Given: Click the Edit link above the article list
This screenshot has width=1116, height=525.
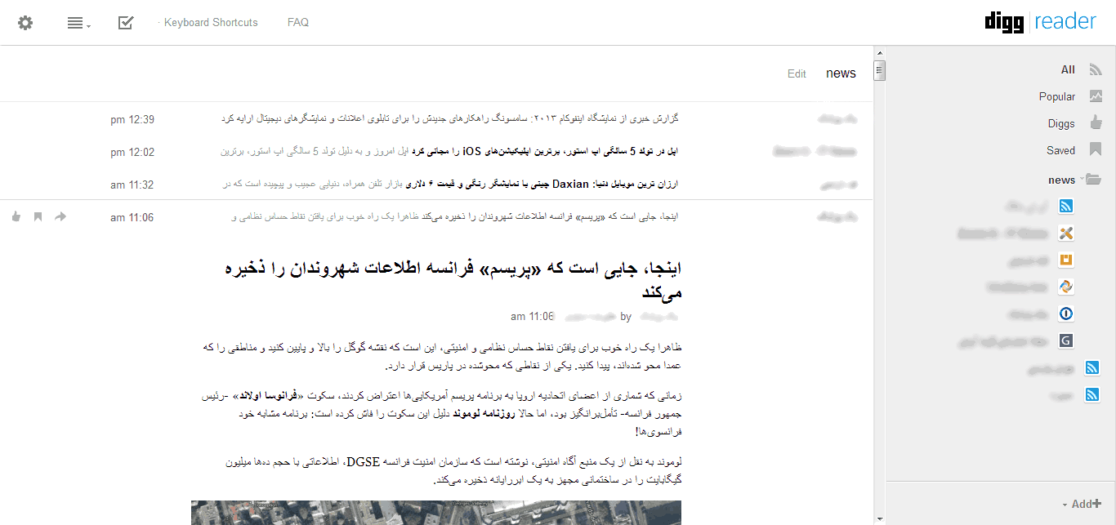Looking at the screenshot, I should tap(796, 73).
